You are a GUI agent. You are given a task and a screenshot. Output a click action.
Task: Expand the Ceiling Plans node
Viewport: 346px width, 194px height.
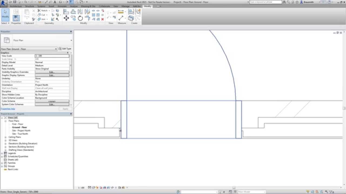click(5, 137)
